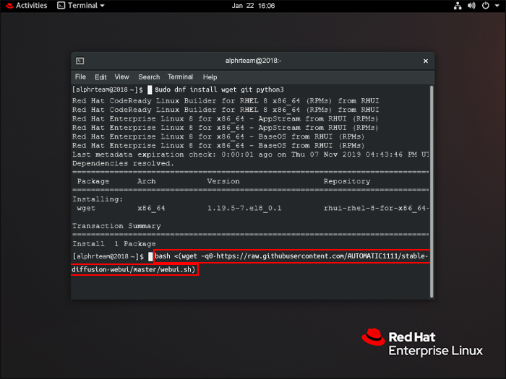506x379 pixels.
Task: Click the Red Hat logo beside Activities
Action: 9,6
